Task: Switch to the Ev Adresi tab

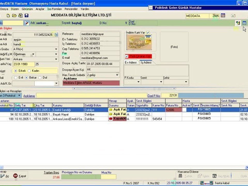Action: click(x=131, y=63)
